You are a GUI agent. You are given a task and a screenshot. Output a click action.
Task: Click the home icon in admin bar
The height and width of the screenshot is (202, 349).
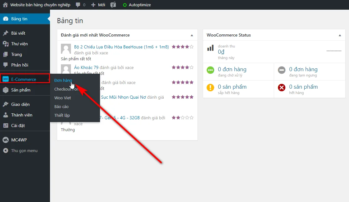[x=5, y=5]
